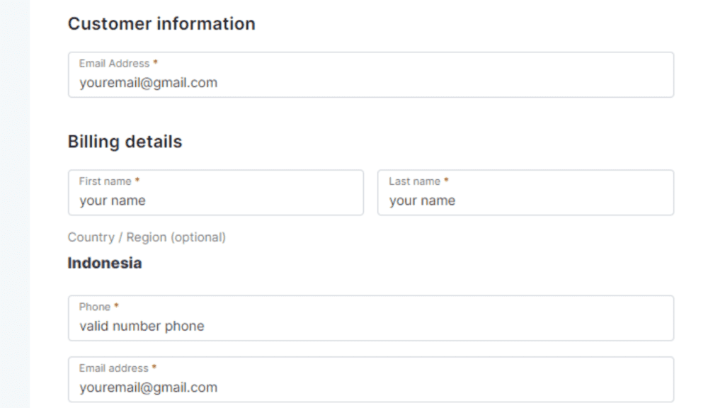Screen dimensions: 725x408
Task: Click the Country / Region (optional) label
Action: tap(147, 237)
